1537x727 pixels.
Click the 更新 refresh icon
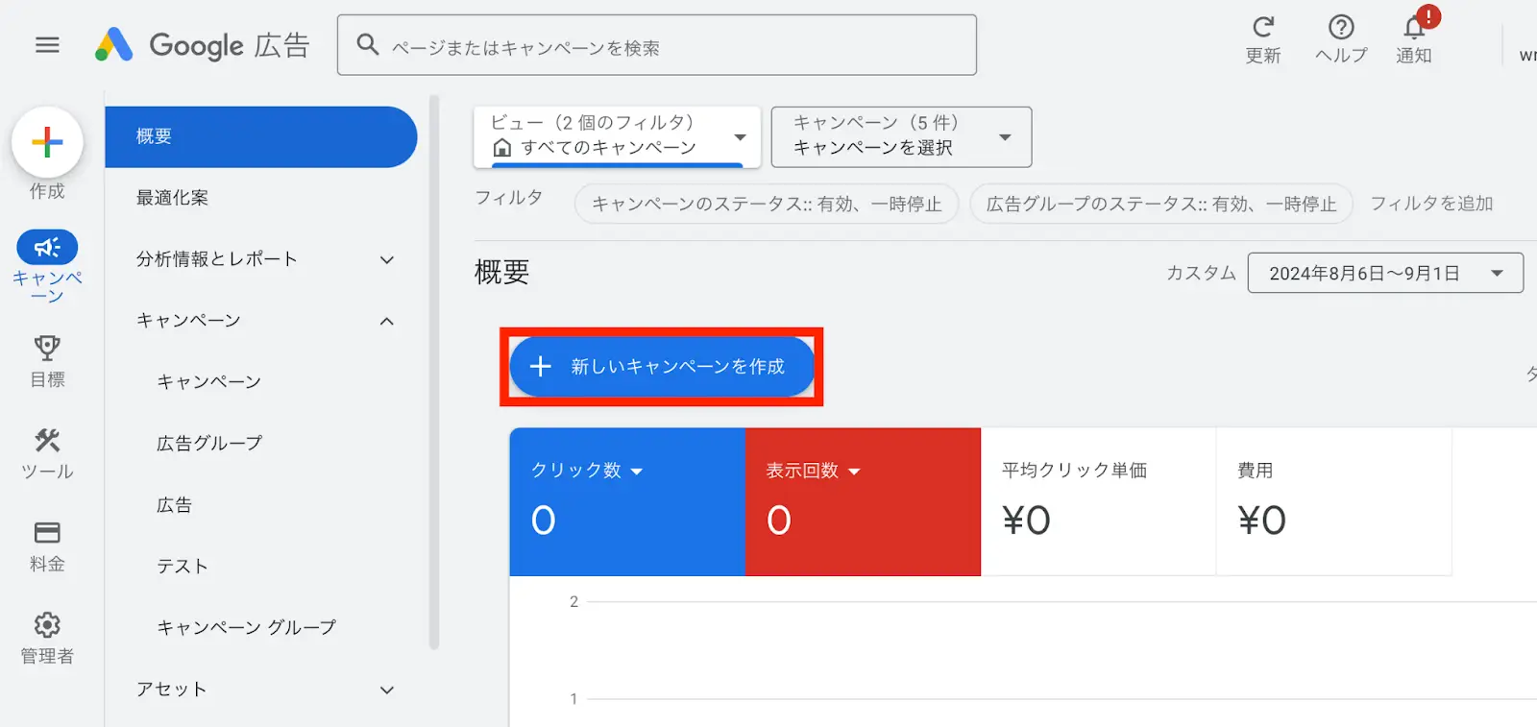click(1263, 27)
